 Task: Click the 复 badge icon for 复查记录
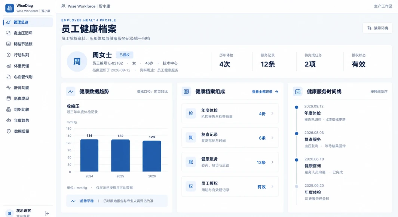click(191, 138)
